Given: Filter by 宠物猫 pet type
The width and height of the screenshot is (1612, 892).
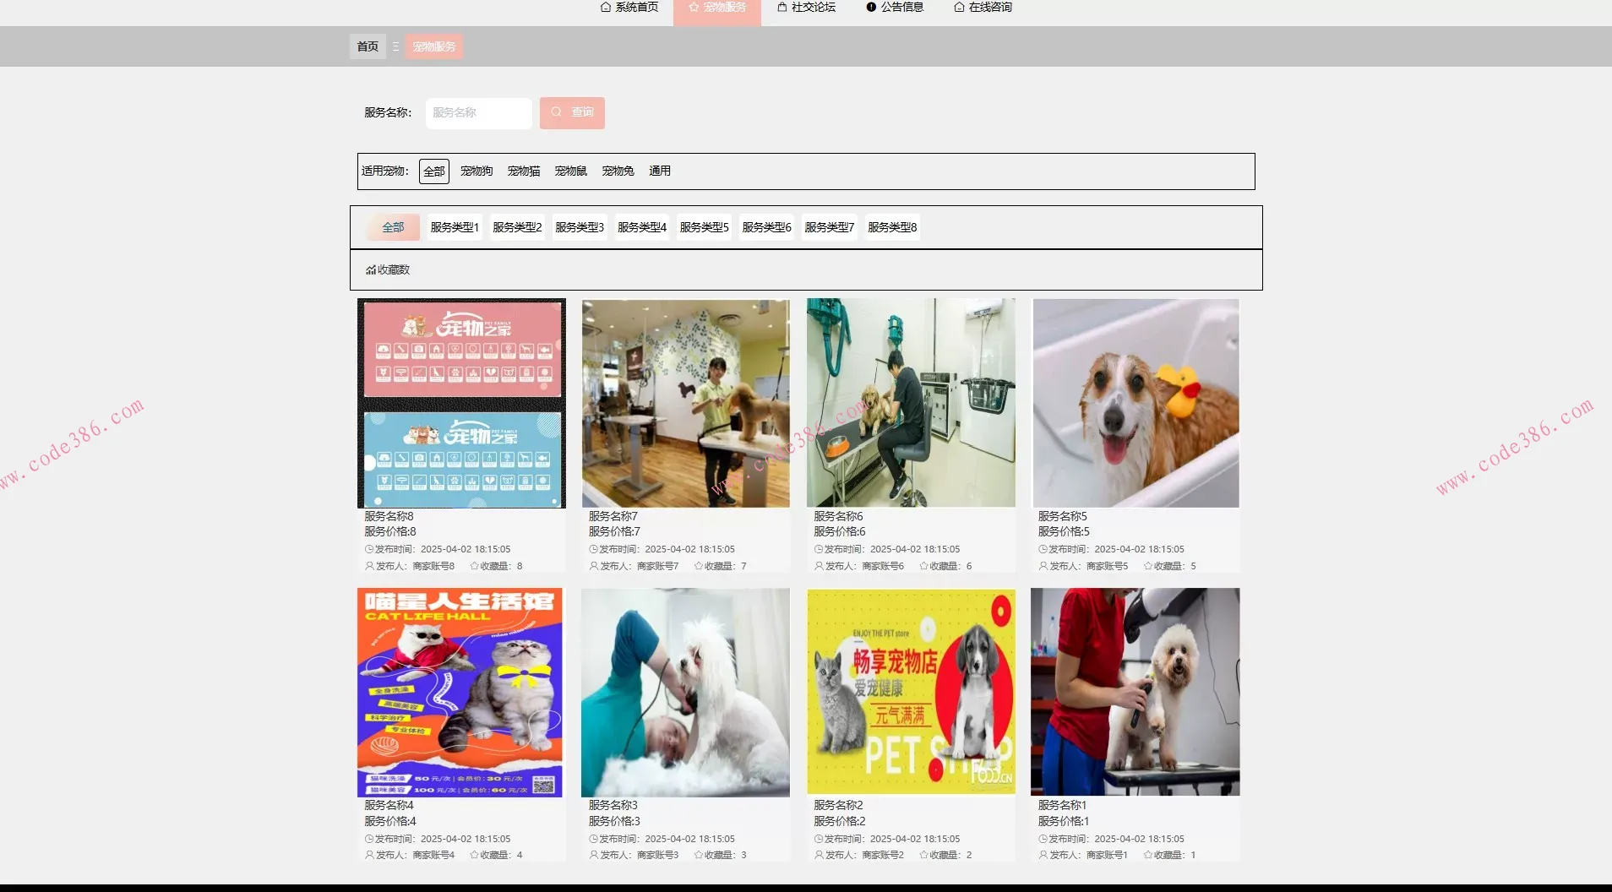Looking at the screenshot, I should (524, 171).
